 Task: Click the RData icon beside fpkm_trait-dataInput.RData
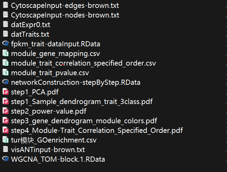(5, 44)
